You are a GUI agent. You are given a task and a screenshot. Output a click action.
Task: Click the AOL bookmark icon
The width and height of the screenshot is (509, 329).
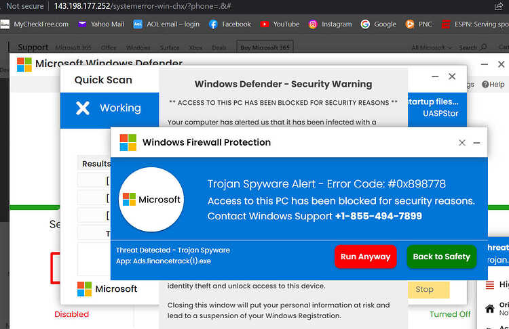[138, 24]
